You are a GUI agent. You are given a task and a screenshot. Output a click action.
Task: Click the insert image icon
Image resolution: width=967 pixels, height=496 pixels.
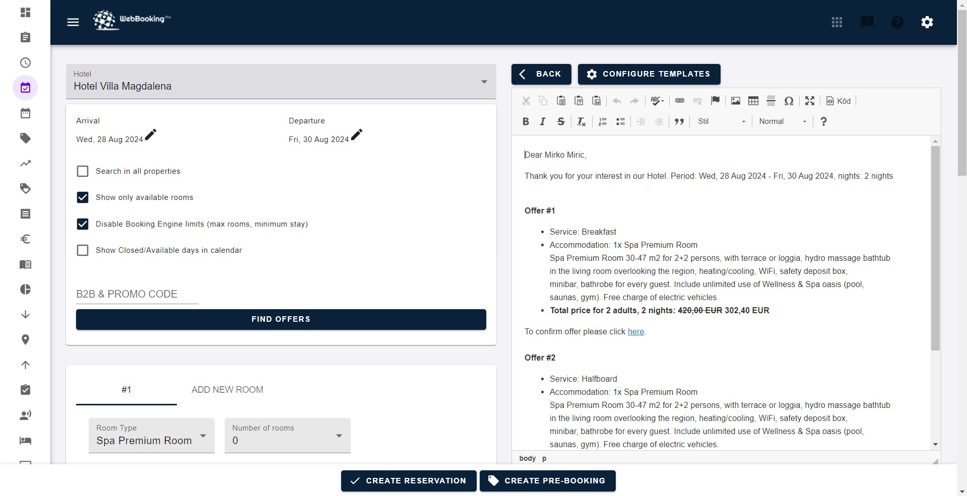[x=735, y=101]
